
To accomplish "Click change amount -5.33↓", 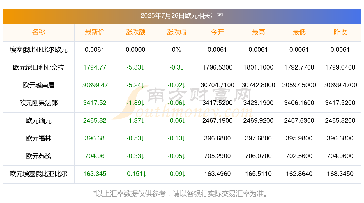I will tap(136, 67).
